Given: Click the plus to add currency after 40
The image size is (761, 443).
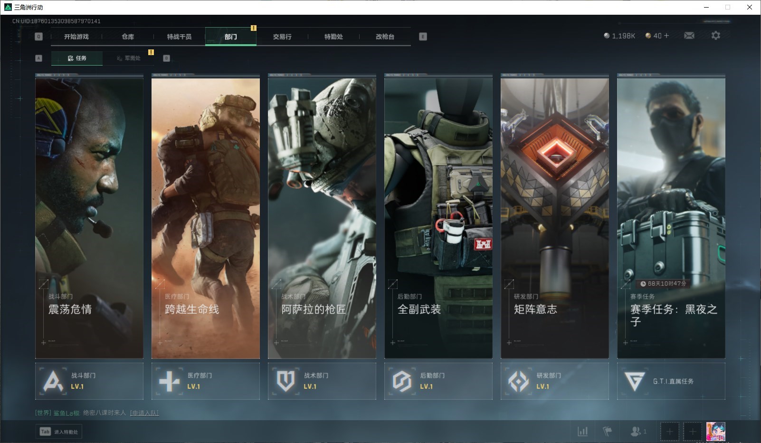Looking at the screenshot, I should click(x=666, y=36).
